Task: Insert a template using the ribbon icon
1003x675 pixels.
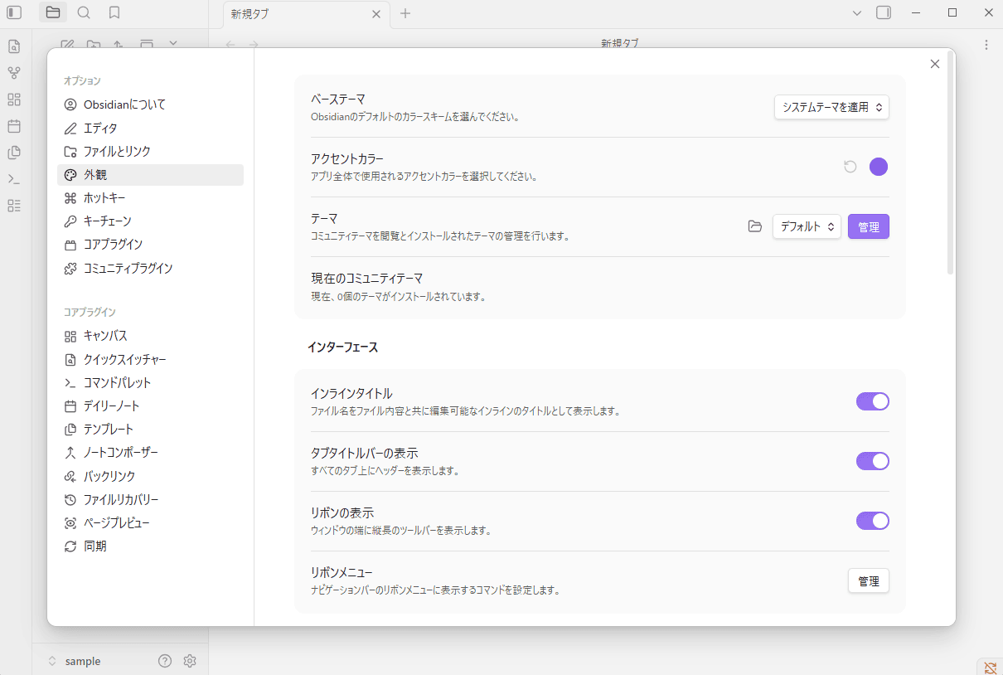Action: [13, 153]
